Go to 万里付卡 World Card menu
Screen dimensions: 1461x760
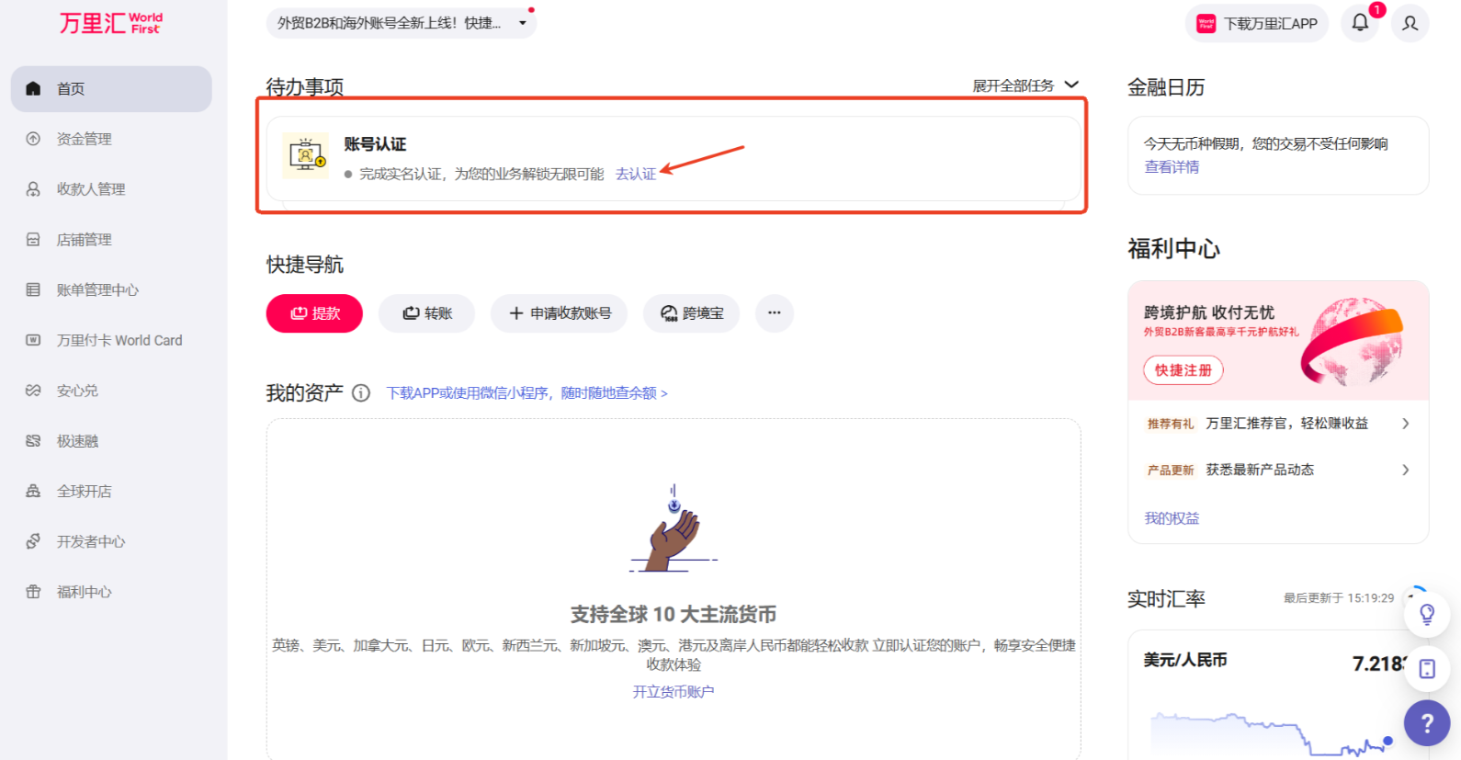(x=119, y=340)
